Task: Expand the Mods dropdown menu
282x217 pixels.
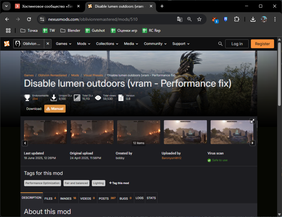Action: coord(84,44)
